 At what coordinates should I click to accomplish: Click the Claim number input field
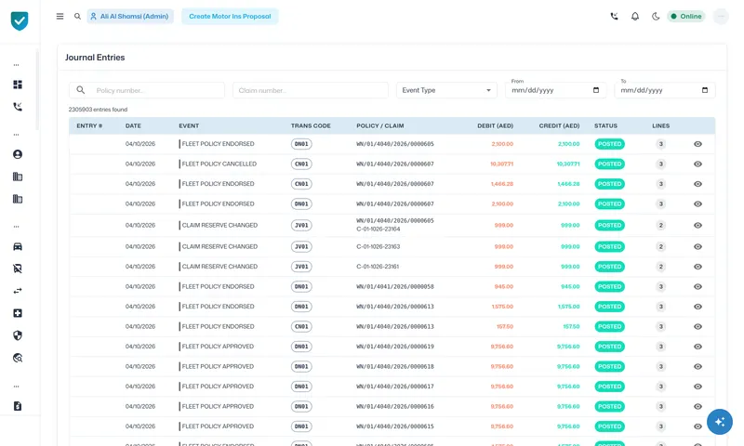311,90
